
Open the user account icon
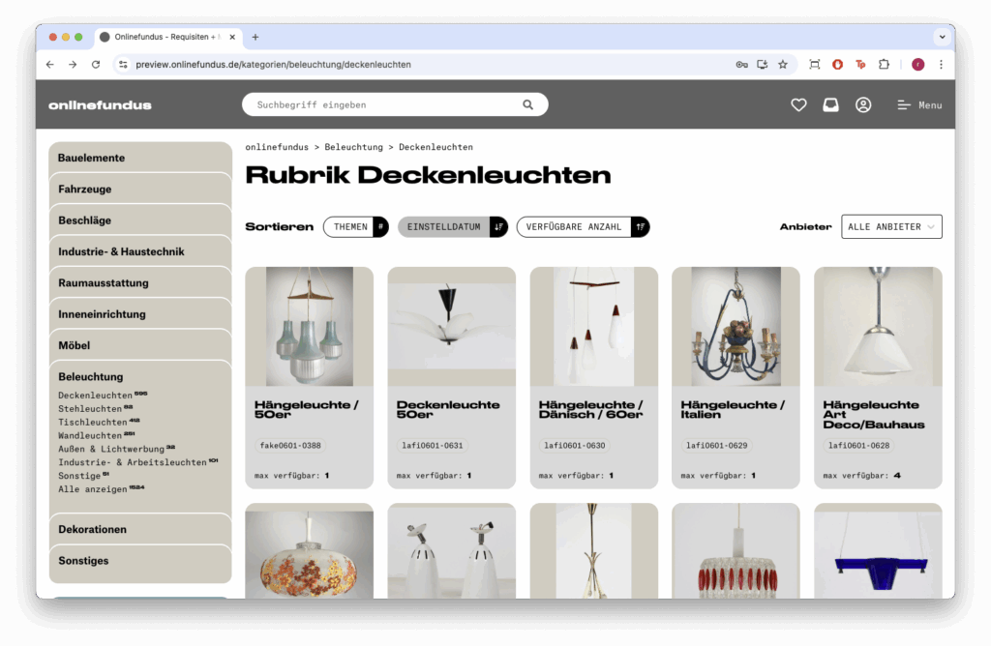[x=863, y=104]
